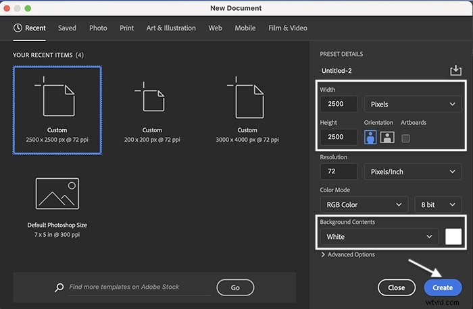Open the RGB Color mode dropdown

click(x=364, y=204)
